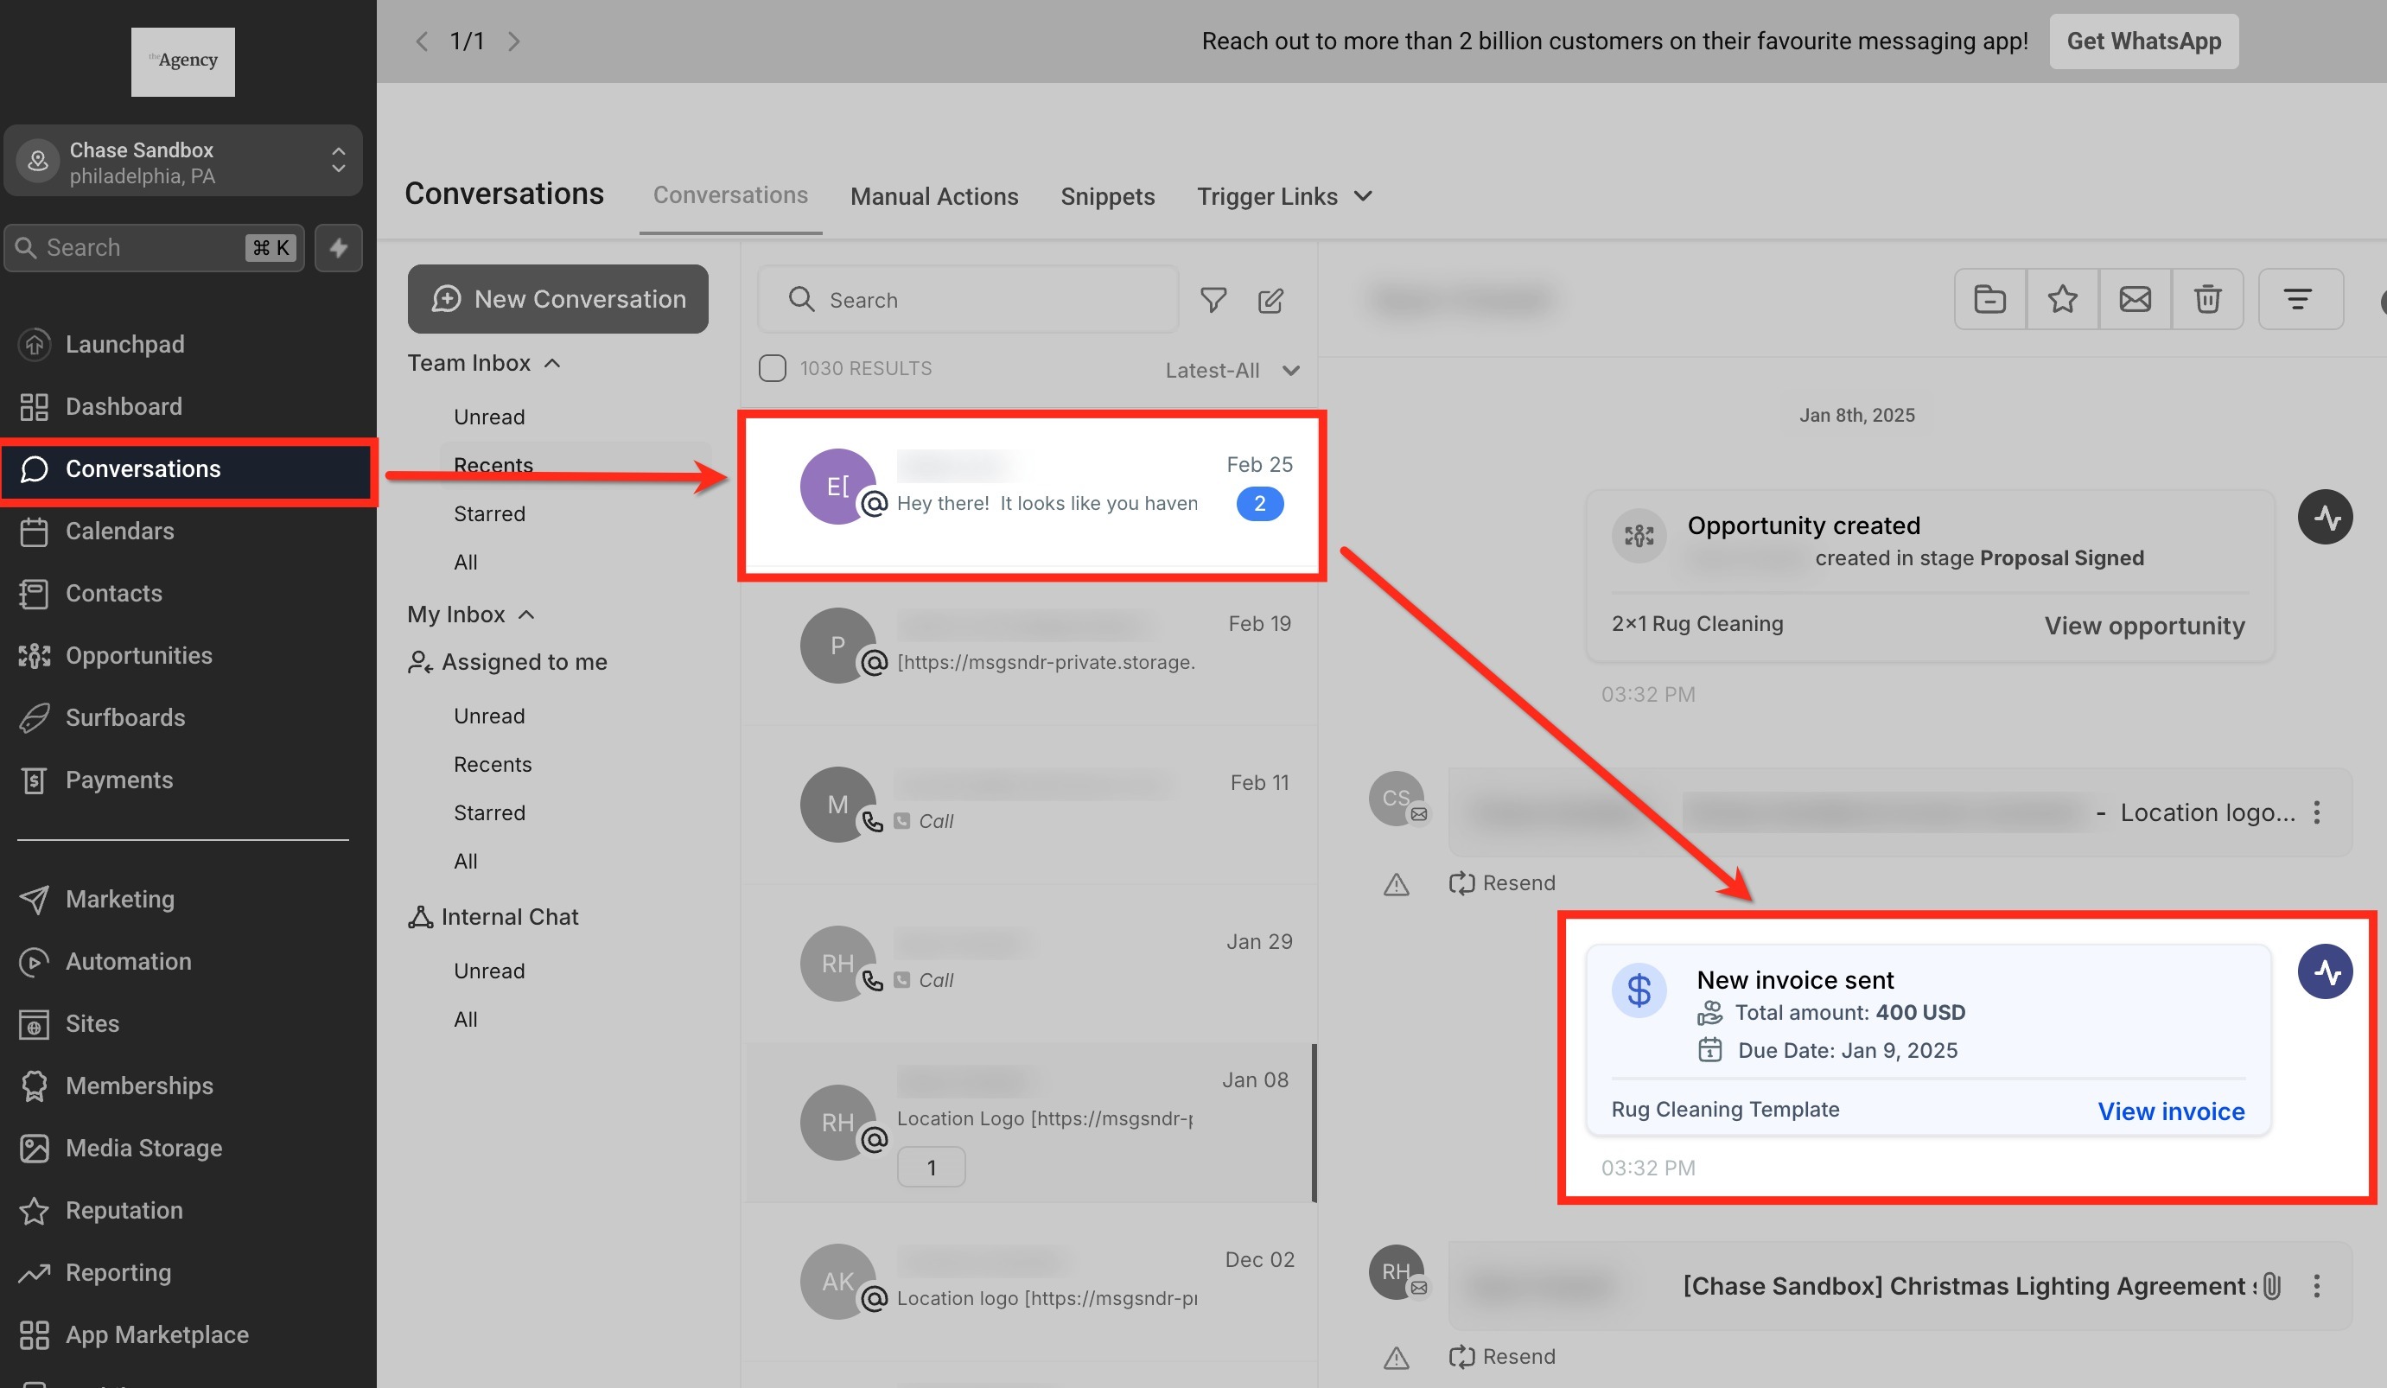Click the activity icon beside invoice card
The height and width of the screenshot is (1388, 2387).
[x=2325, y=972]
